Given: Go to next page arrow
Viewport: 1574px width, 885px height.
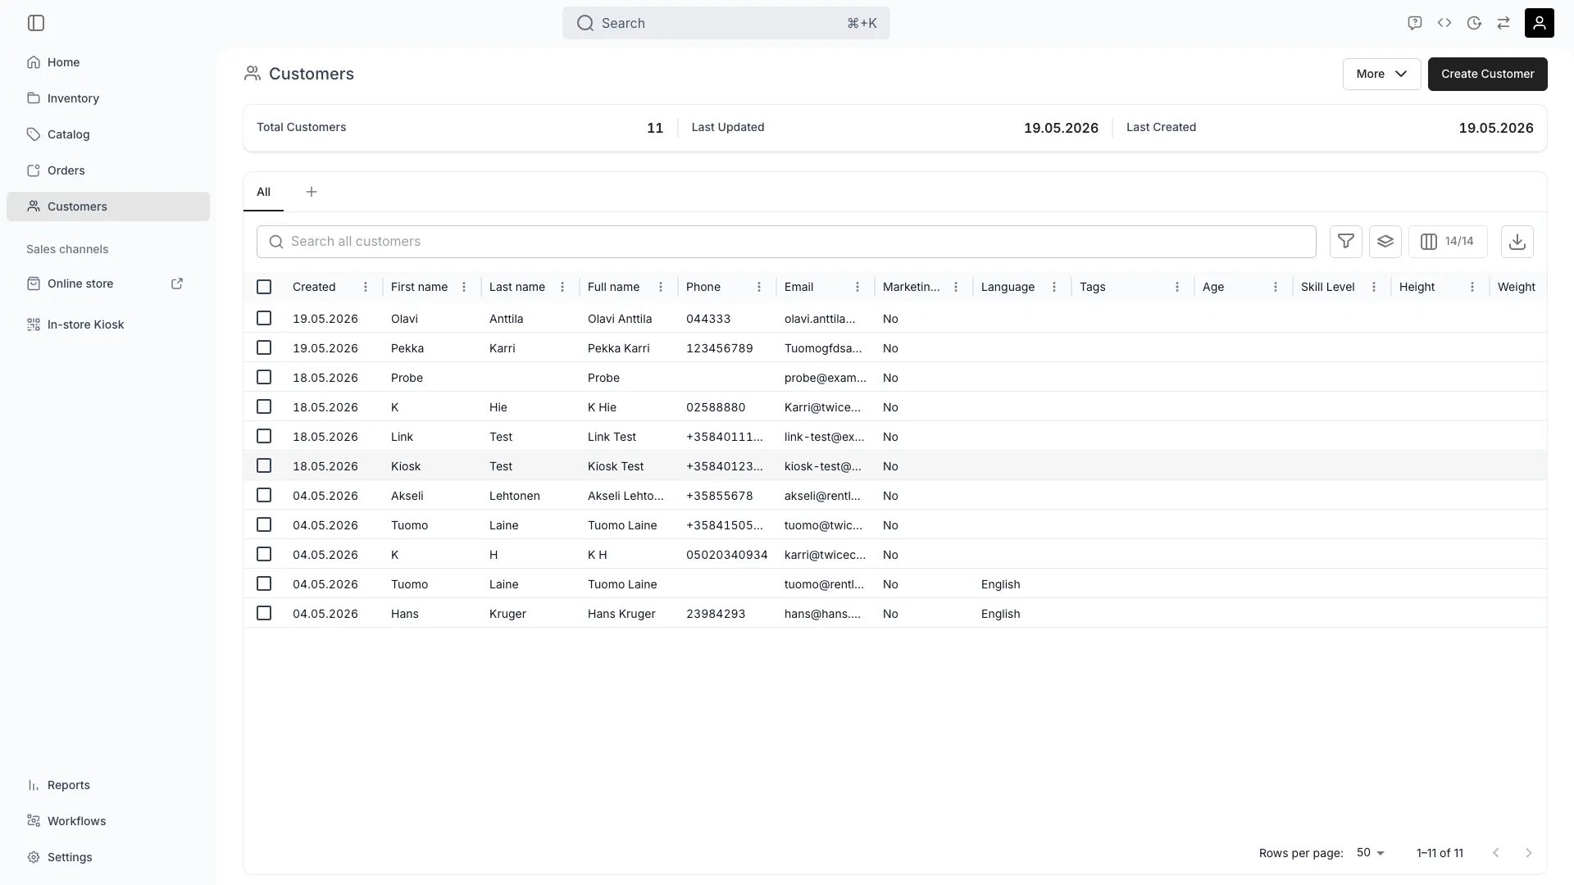Looking at the screenshot, I should pyautogui.click(x=1528, y=853).
